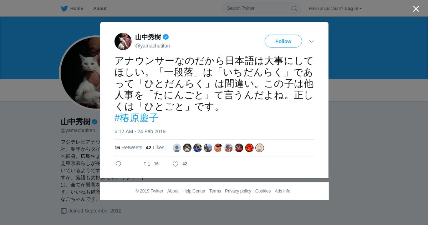This screenshot has width=428, height=225.
Task: Close the tweet overlay with the X
Action: [416, 9]
